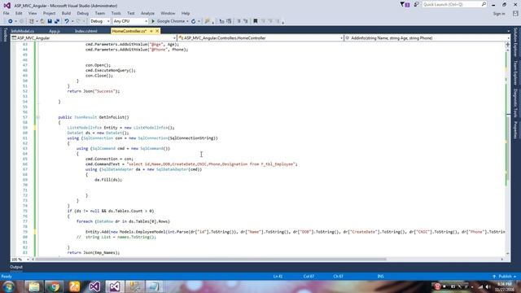521x293 pixels.
Task: Click the browser Refresh icon in toolbar
Action: (x=194, y=21)
